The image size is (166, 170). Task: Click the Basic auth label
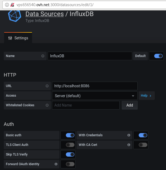(x=14, y=135)
